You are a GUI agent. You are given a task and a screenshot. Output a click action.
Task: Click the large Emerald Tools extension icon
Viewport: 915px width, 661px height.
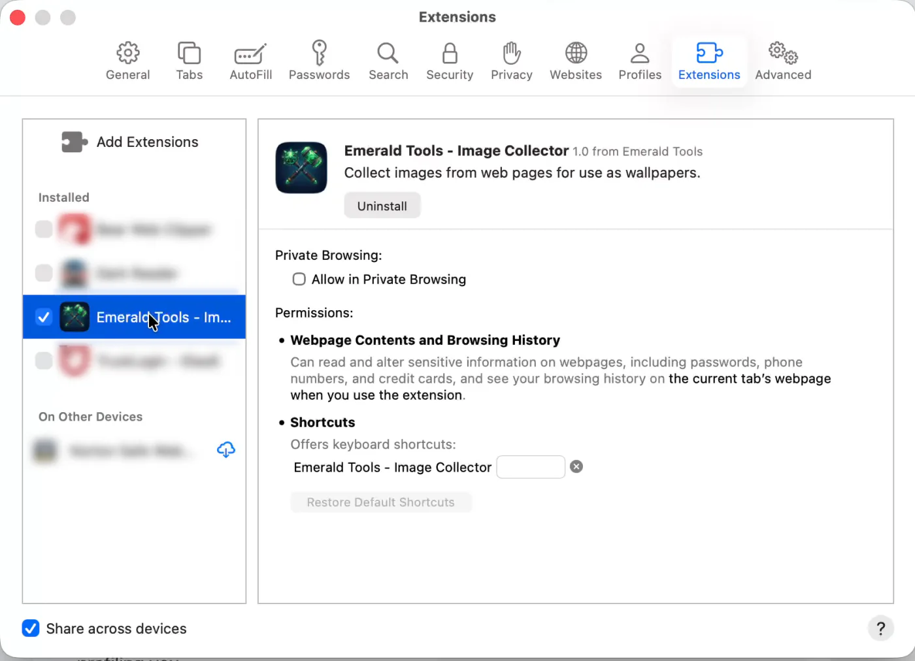[301, 168]
